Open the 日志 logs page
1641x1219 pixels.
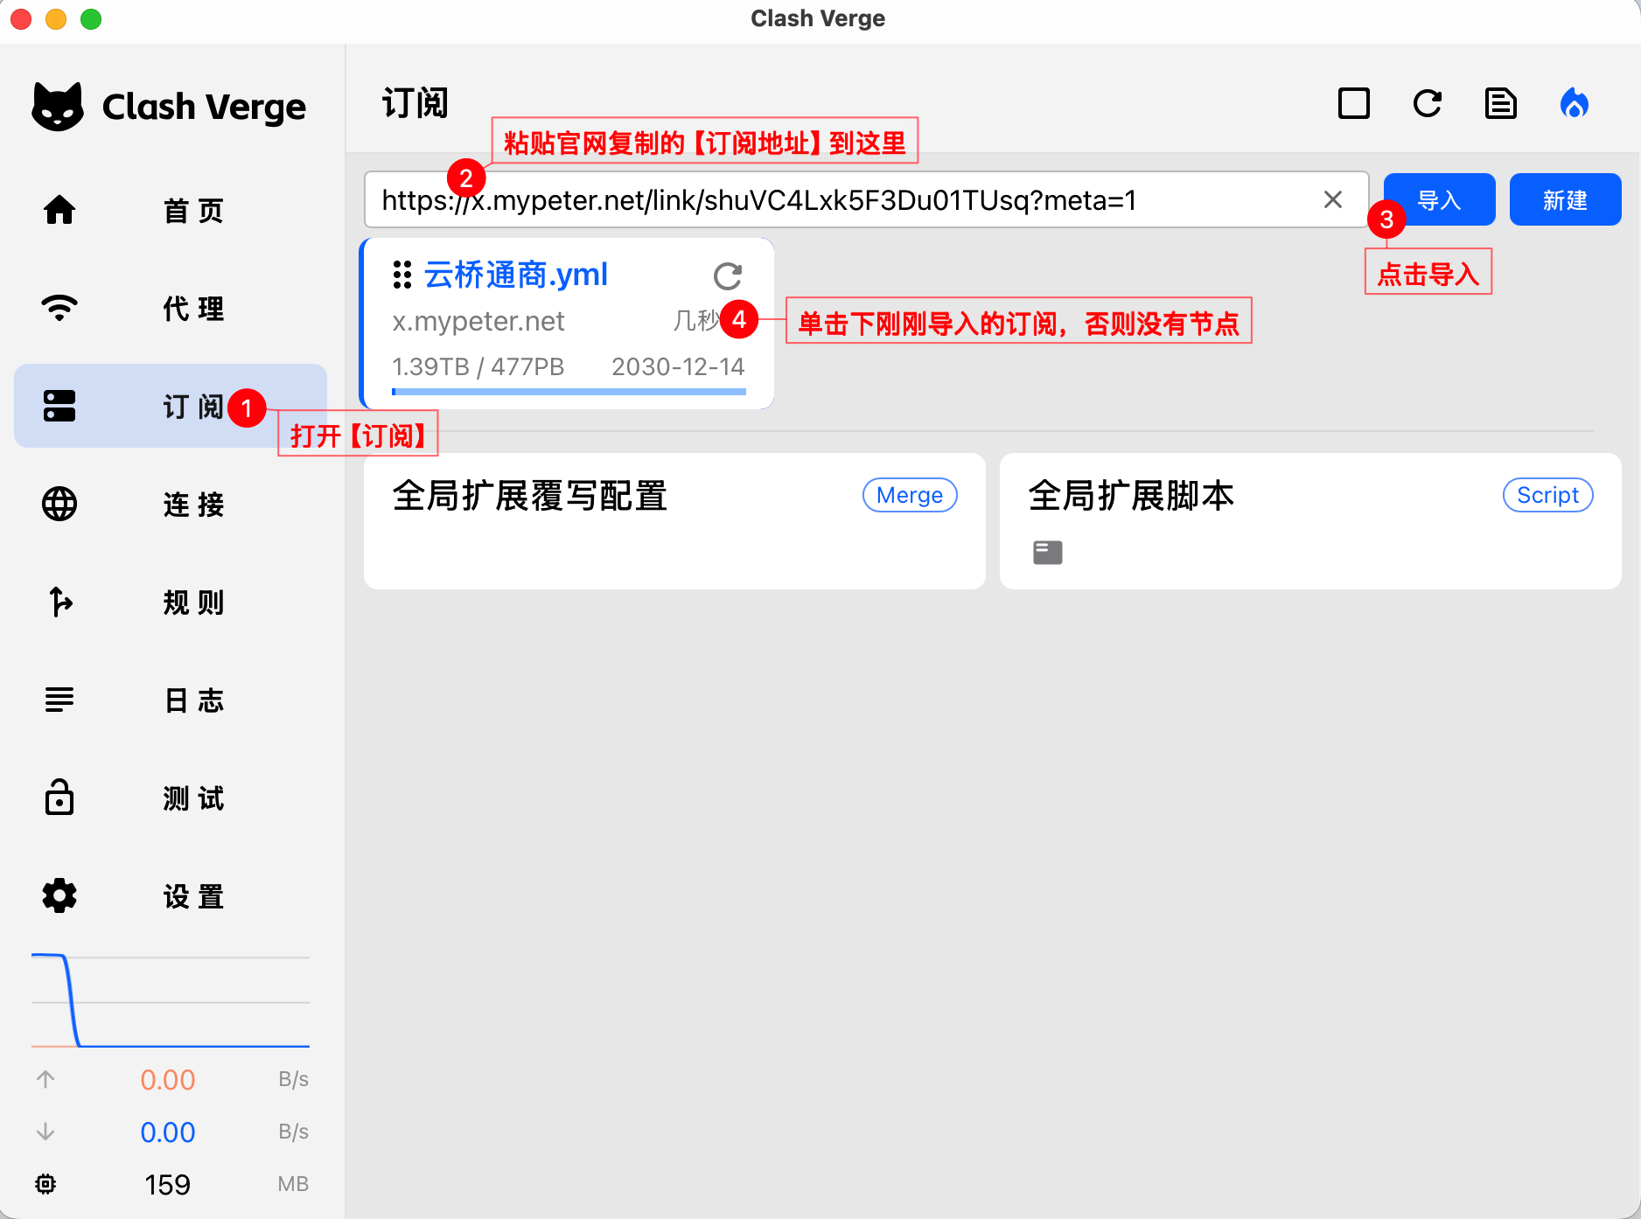pos(171,700)
